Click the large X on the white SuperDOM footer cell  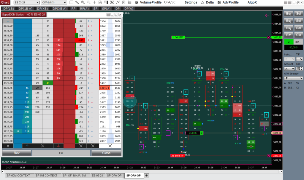click(x=110, y=146)
